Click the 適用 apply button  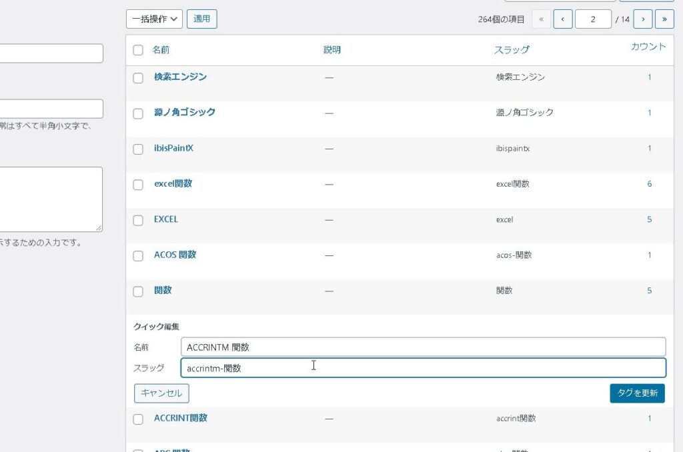coord(201,19)
